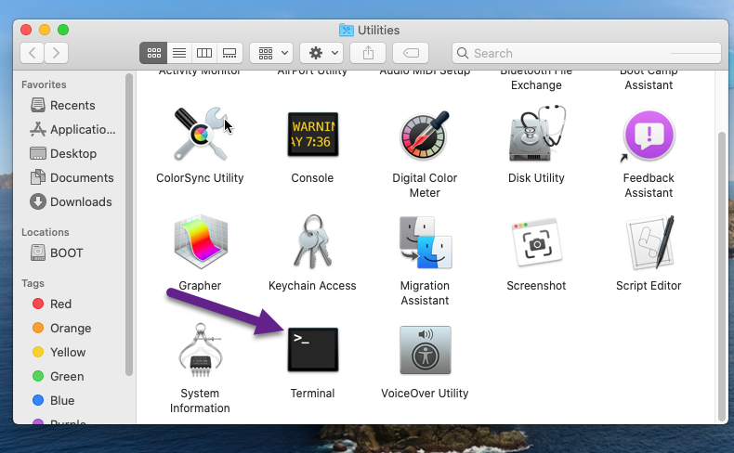Click the "Screenshot" name label

pos(536,286)
